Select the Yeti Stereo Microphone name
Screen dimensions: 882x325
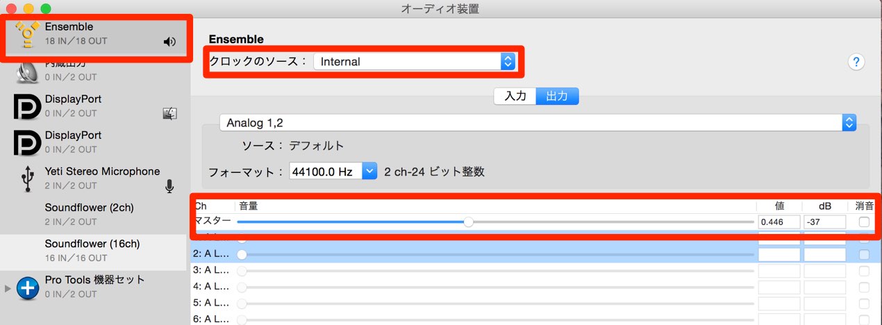102,172
